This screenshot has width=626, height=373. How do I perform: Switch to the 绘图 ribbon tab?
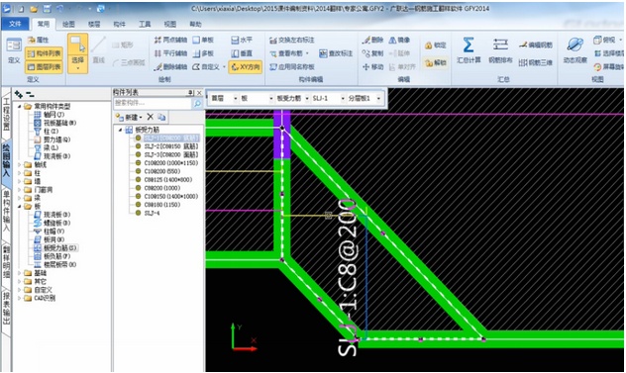[68, 24]
